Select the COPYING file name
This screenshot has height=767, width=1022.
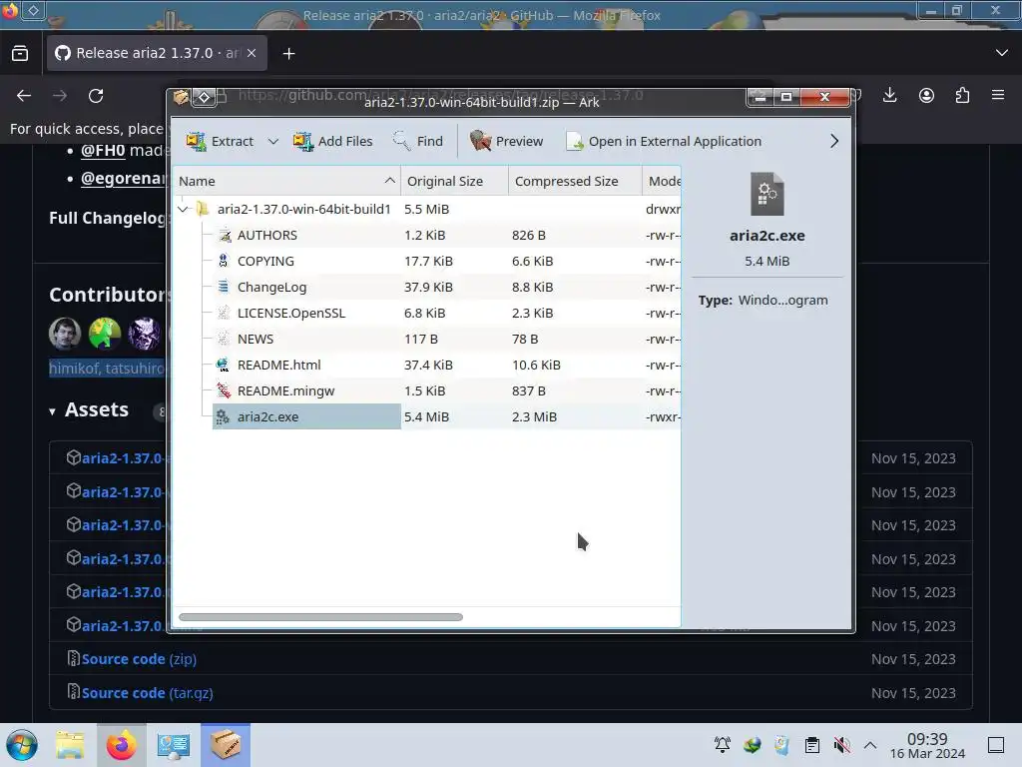(265, 262)
